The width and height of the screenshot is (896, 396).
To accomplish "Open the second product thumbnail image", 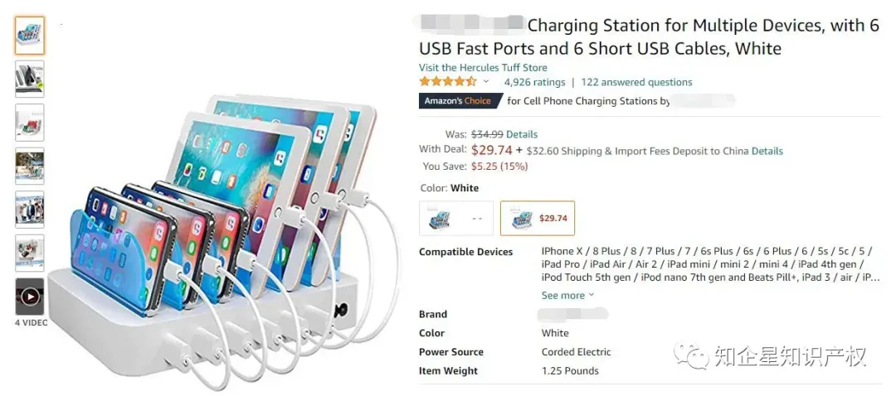I will (x=30, y=79).
